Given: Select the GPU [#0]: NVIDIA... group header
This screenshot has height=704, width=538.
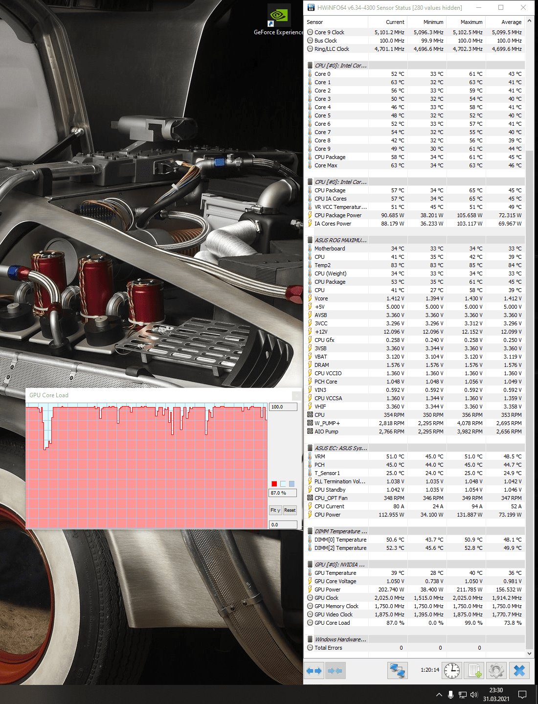Looking at the screenshot, I should [414, 565].
